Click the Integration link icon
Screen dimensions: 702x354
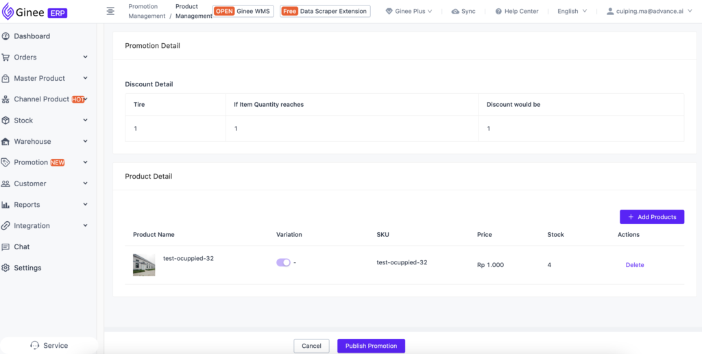point(5,226)
